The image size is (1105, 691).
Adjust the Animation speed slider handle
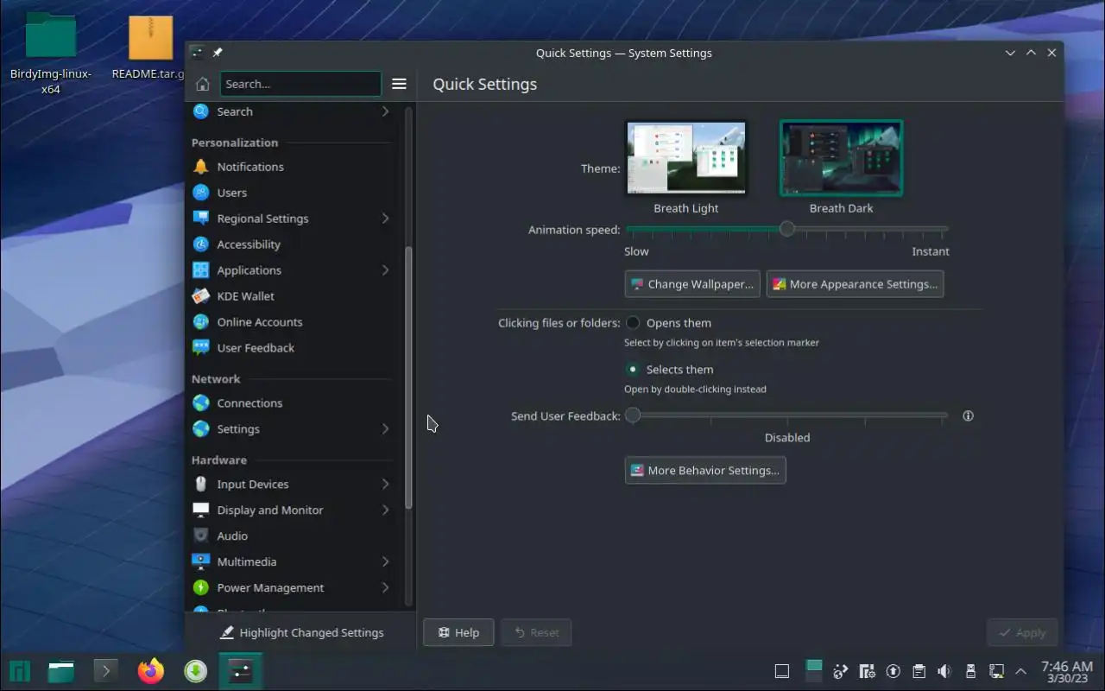786,229
